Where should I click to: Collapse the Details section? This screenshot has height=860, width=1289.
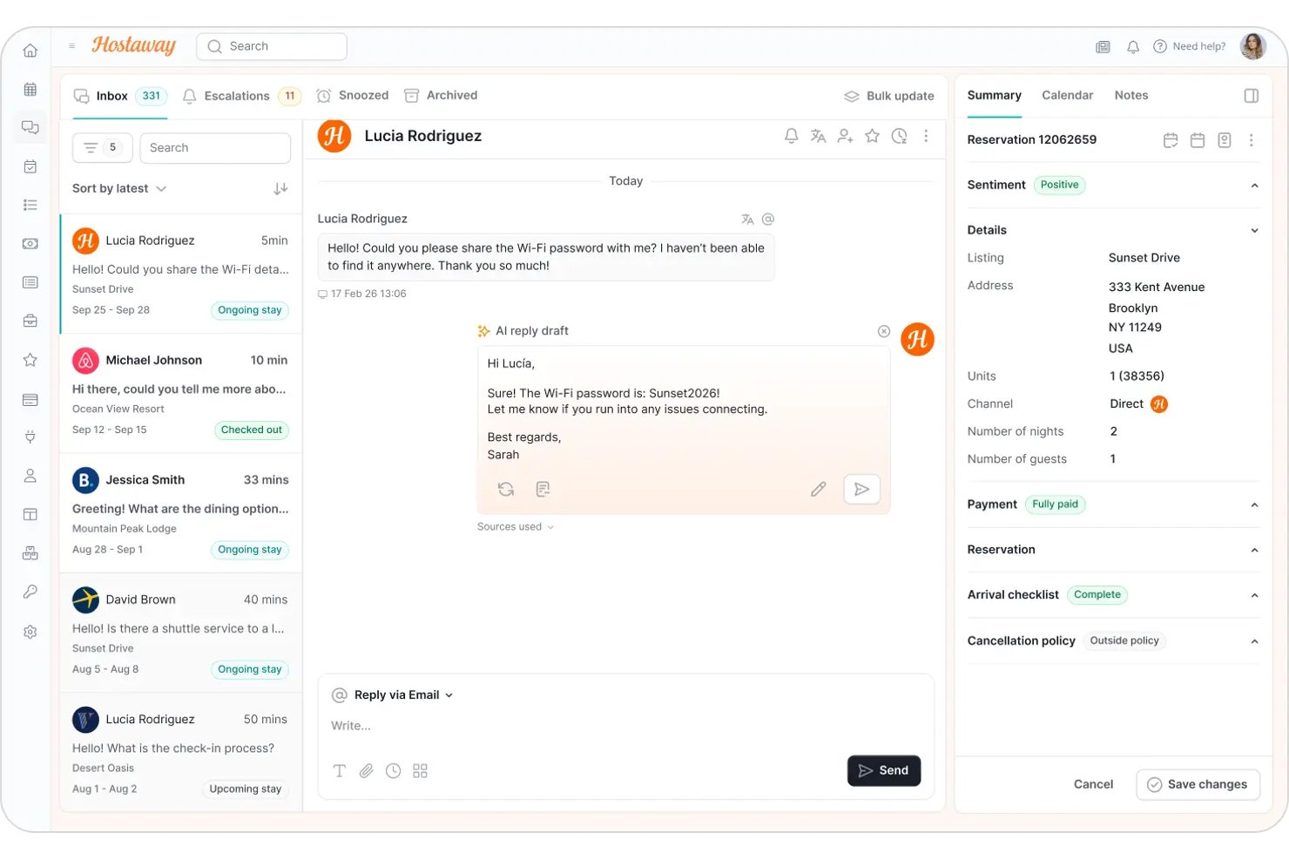tap(1255, 231)
